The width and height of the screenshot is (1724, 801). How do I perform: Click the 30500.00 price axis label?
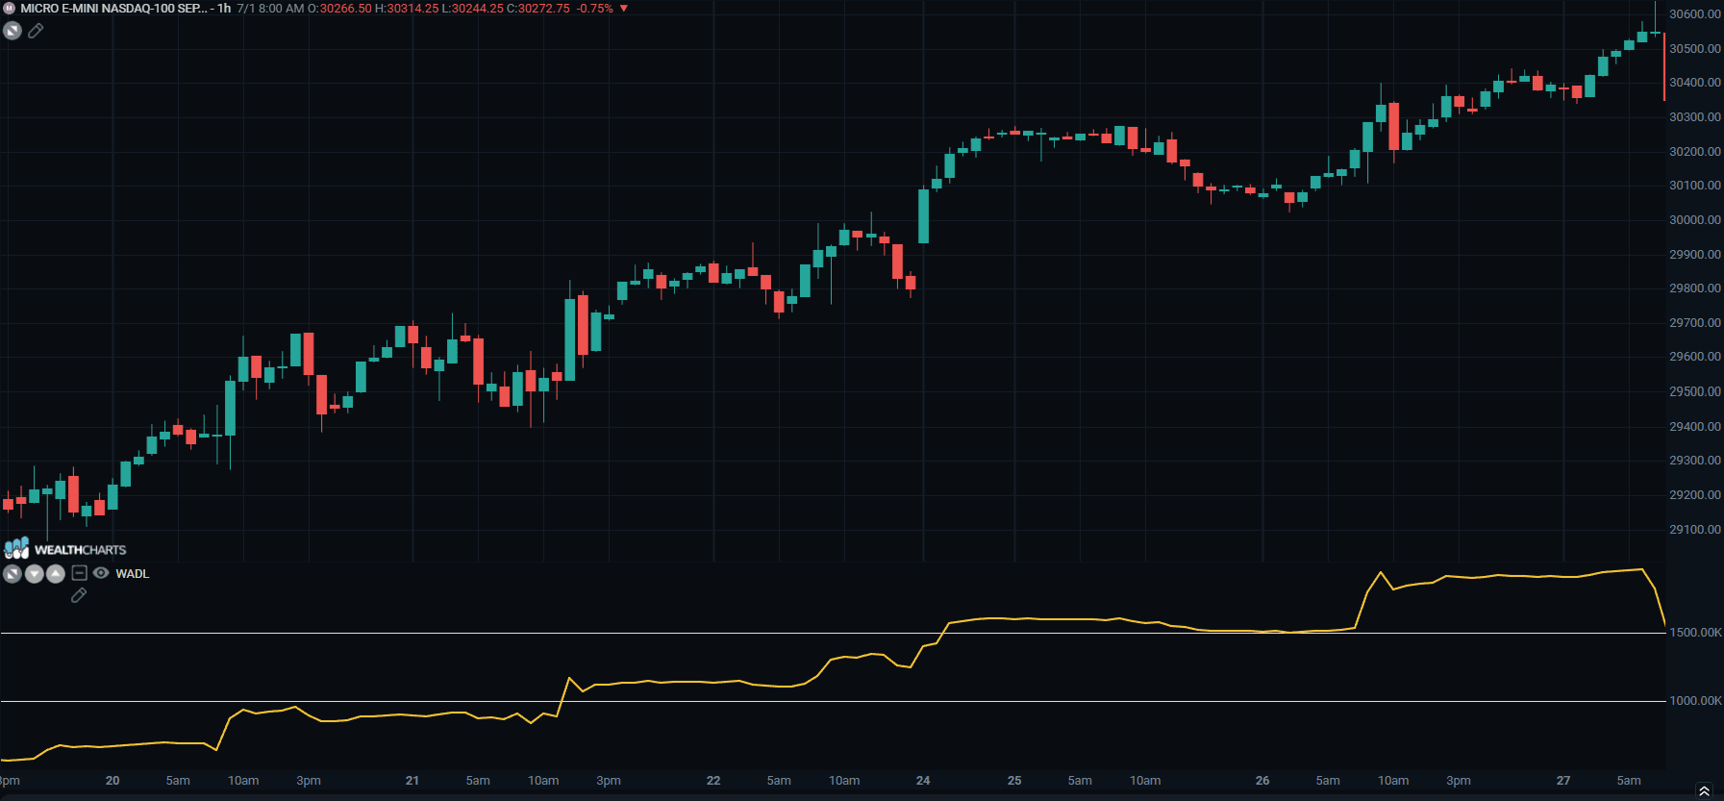pos(1695,49)
